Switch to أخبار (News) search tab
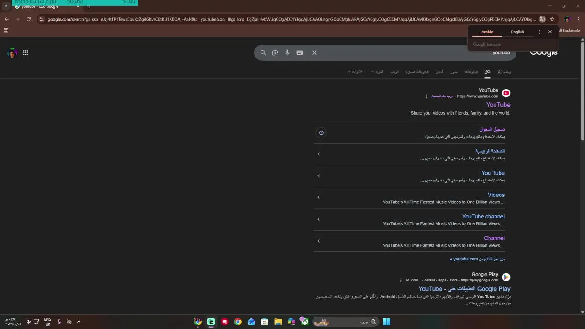 click(x=439, y=72)
